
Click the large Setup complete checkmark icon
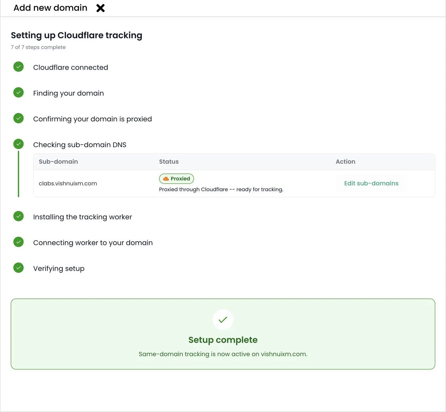223,320
